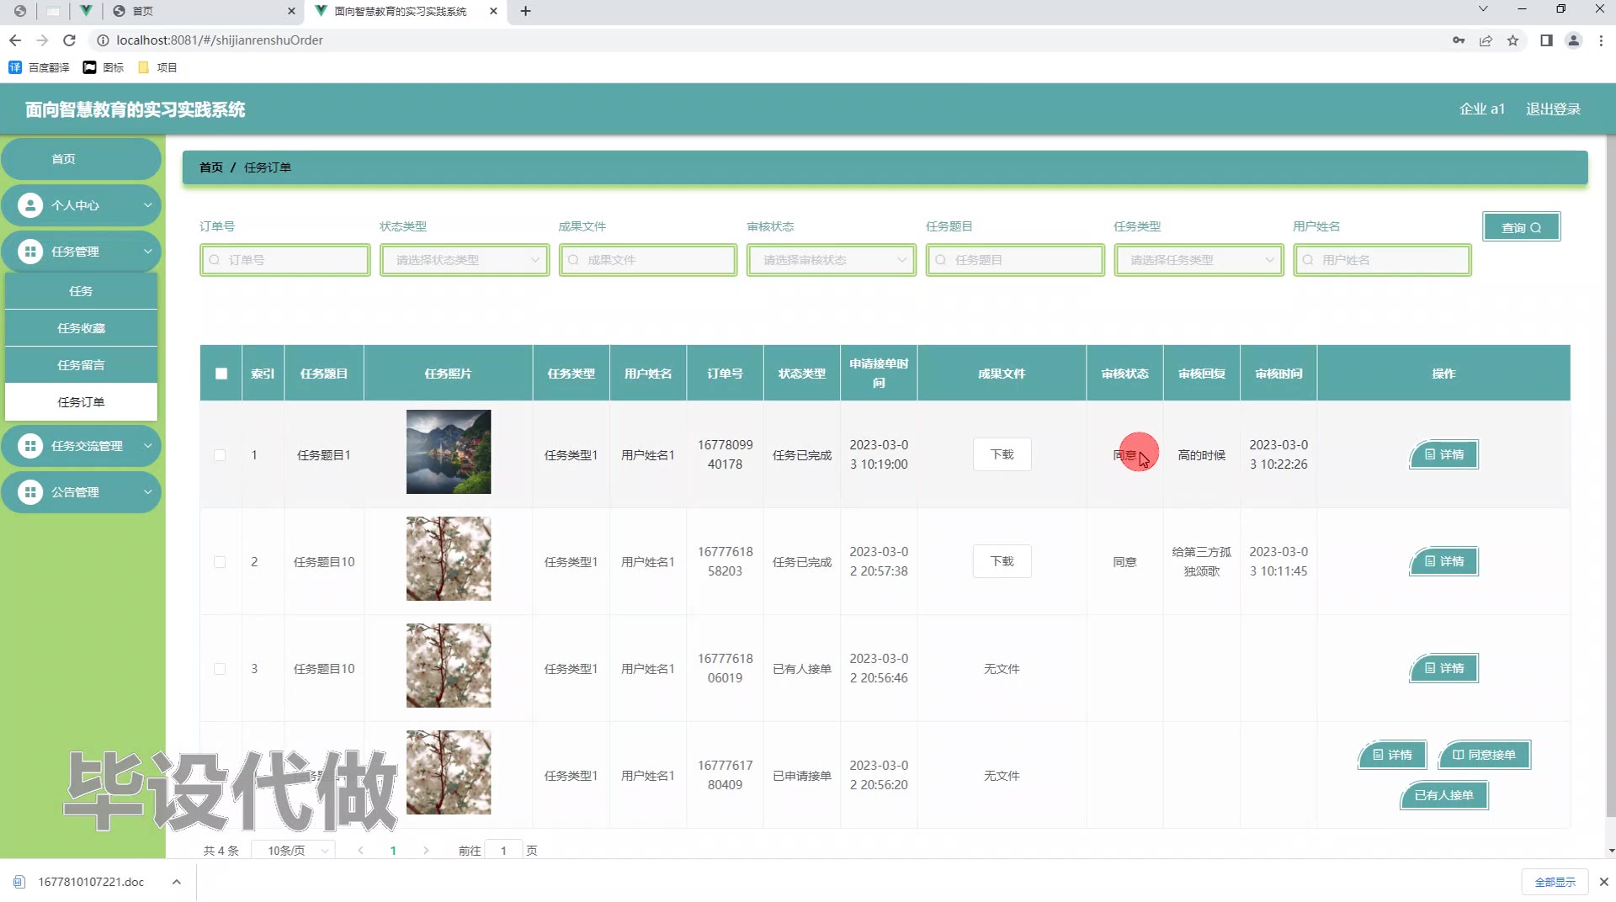Open browser profile avatar icon
Viewport: 1616px width, 902px height.
pos(1573,40)
